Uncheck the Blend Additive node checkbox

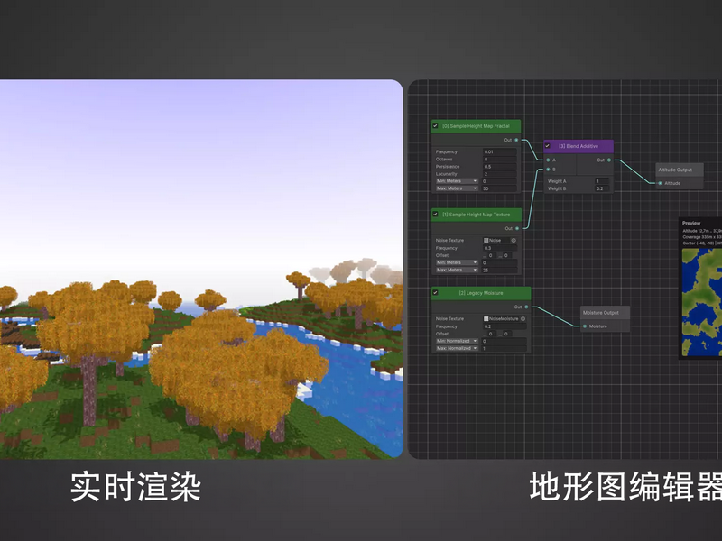548,146
